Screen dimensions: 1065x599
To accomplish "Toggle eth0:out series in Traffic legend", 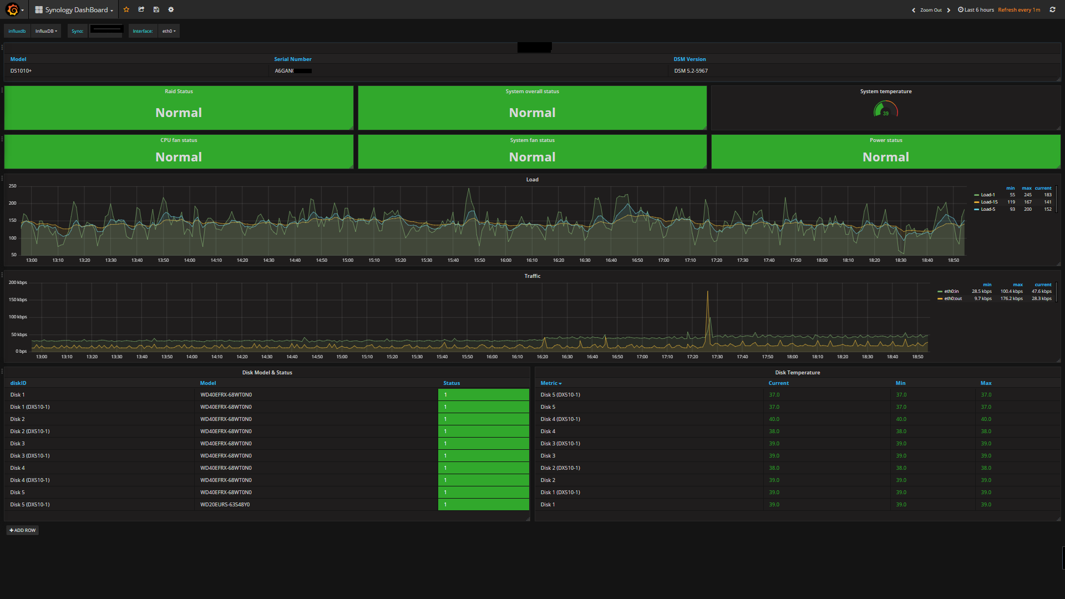I will pos(953,298).
